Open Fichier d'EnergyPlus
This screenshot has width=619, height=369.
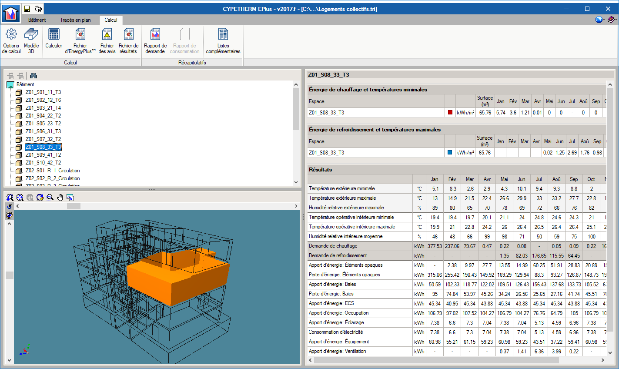click(x=80, y=41)
